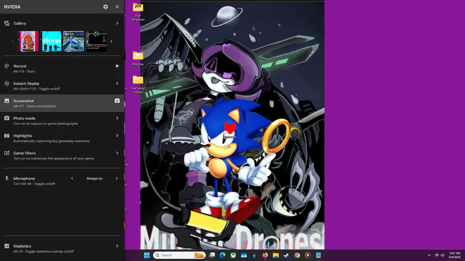Open the 00:15 video gallery thumbnail
The width and height of the screenshot is (465, 261).
(x=73, y=41)
